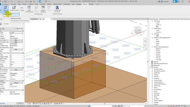190x107 pixels.
Task: Click the Legends icon in Project Browser
Action: pos(152,62)
